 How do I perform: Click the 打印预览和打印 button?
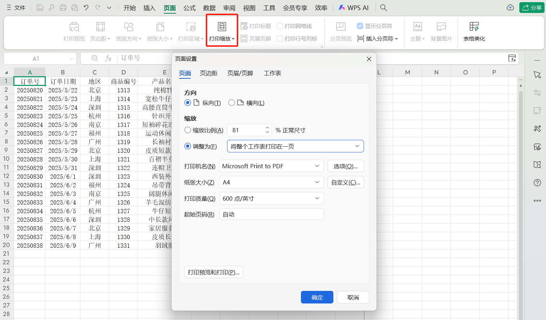[213, 272]
